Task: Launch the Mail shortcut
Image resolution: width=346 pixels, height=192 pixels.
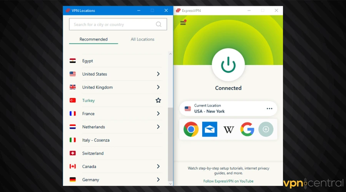Action: [210, 129]
